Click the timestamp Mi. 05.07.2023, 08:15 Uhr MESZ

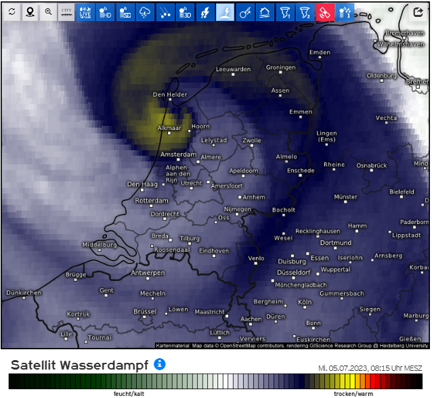[x=370, y=368]
